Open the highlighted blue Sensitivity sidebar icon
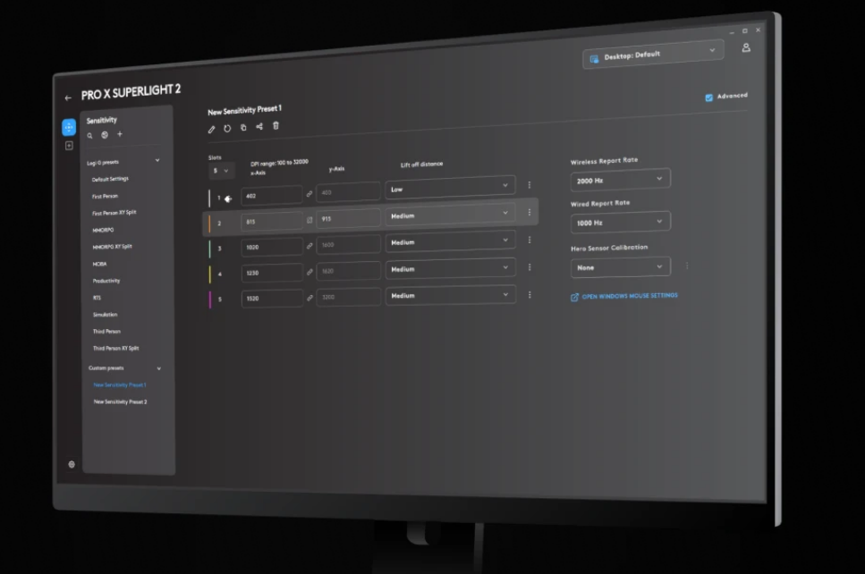The image size is (865, 574). pos(69,127)
